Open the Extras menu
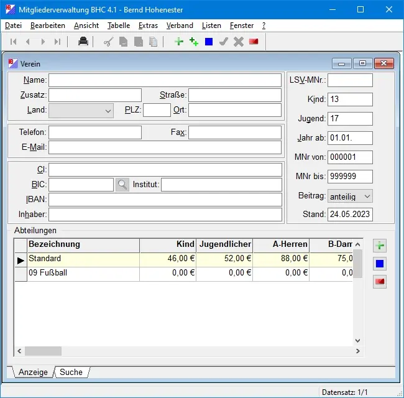 coord(148,25)
